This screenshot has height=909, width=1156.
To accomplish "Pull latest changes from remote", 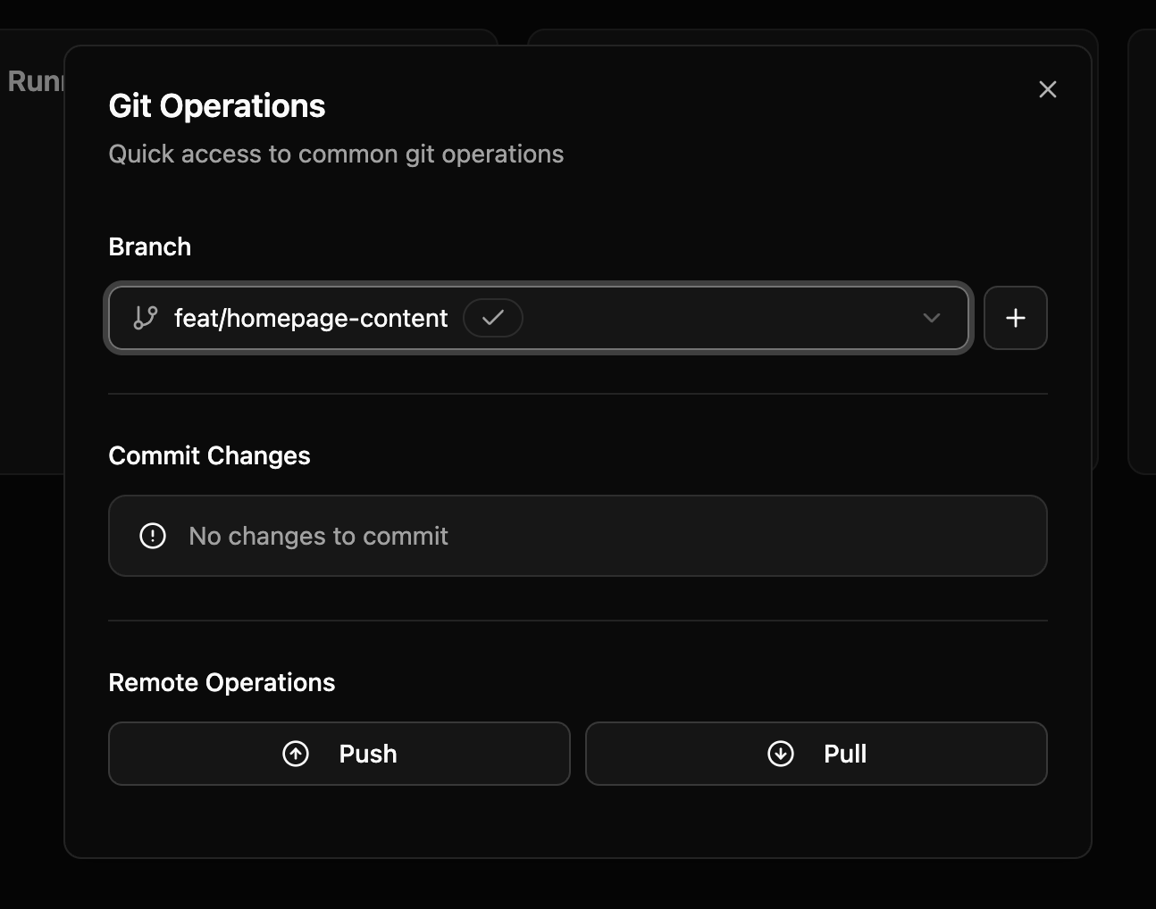I will click(816, 754).
